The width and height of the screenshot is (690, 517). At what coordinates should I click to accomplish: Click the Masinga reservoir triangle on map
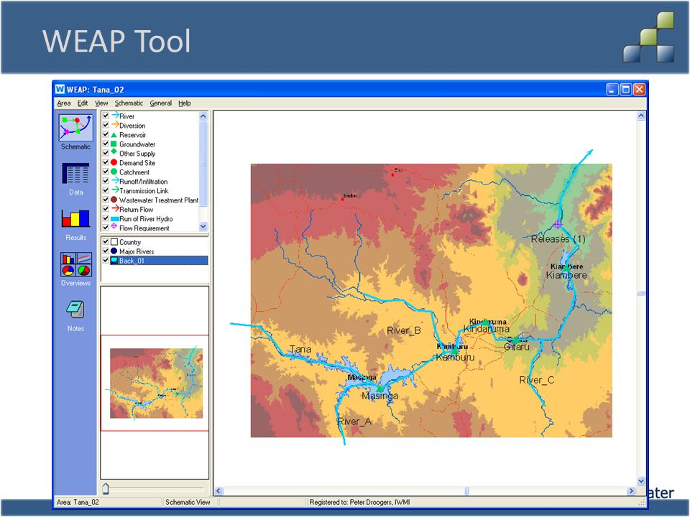pyautogui.click(x=379, y=388)
